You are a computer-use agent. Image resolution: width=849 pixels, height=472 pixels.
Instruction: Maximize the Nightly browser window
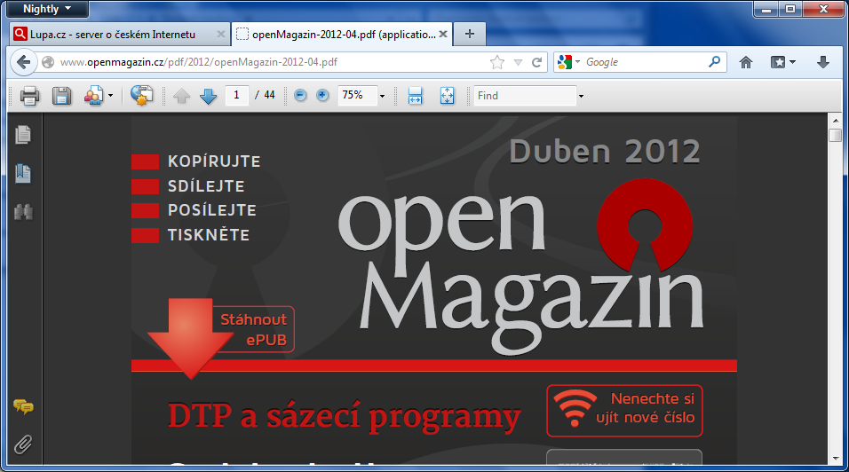coord(790,9)
